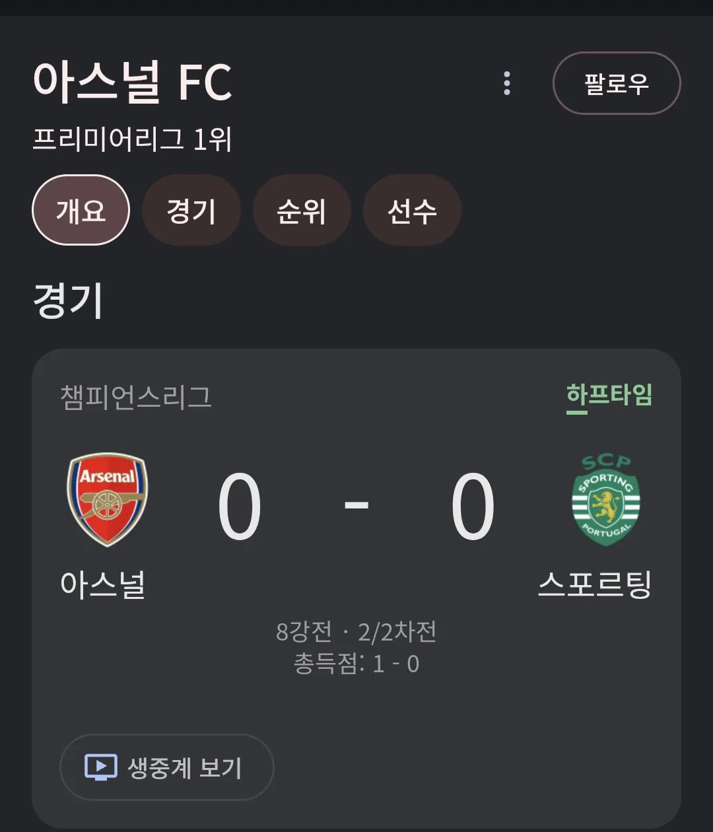Tap the 아스널 FC page title
The image size is (713, 832).
click(x=133, y=83)
